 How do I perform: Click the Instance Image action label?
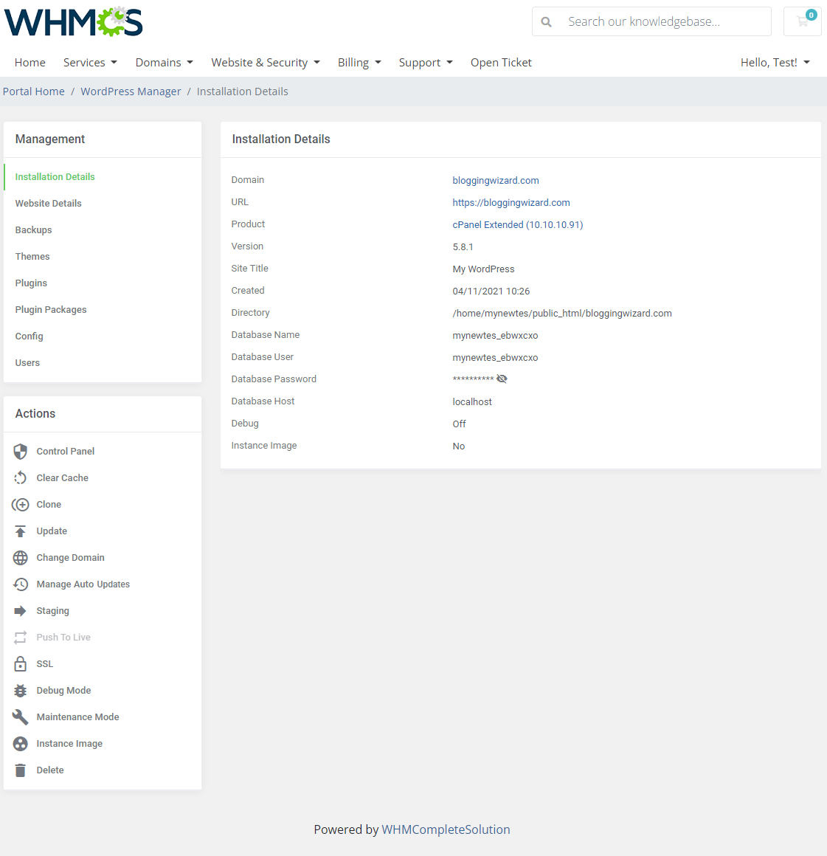click(x=69, y=744)
